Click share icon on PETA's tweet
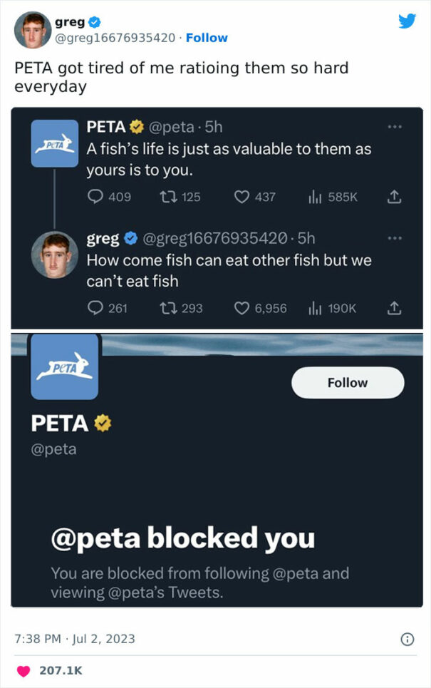This screenshot has width=431, height=688. tap(393, 196)
